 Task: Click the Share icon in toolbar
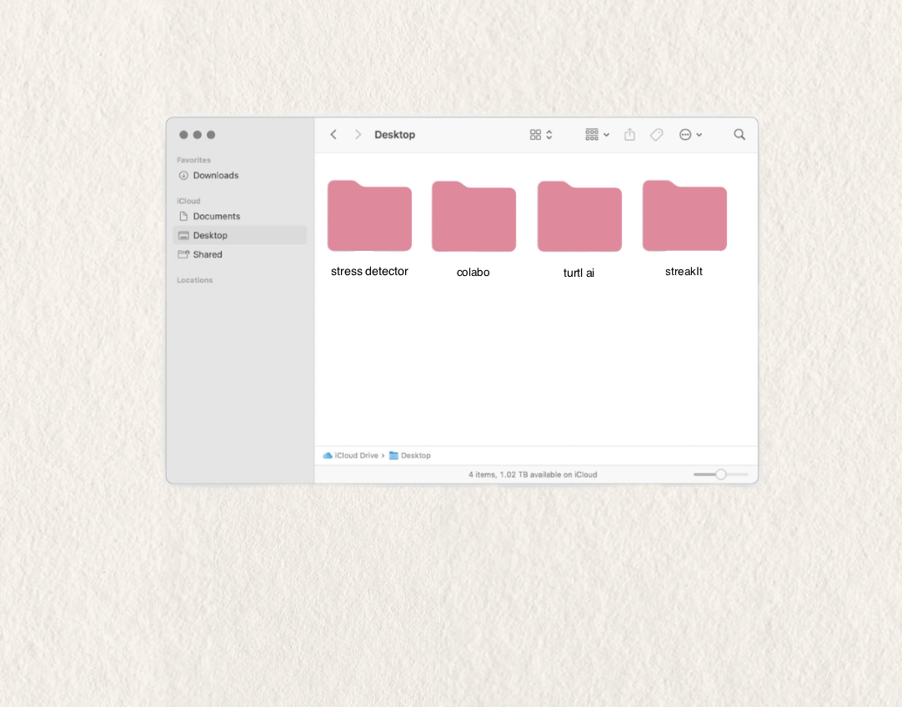point(629,135)
